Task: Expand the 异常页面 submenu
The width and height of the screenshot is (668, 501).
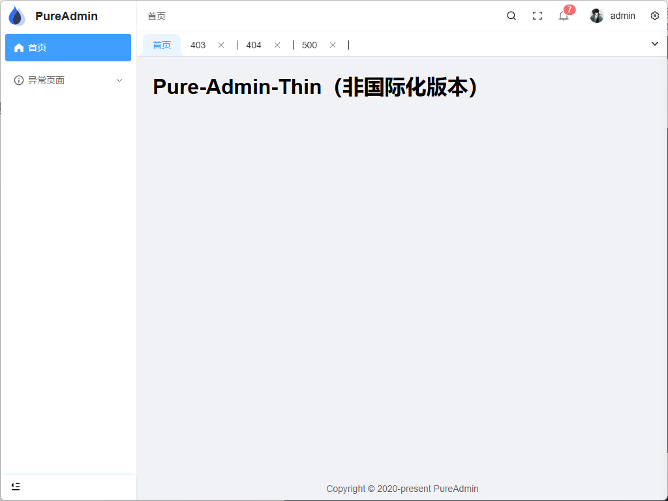Action: [68, 80]
